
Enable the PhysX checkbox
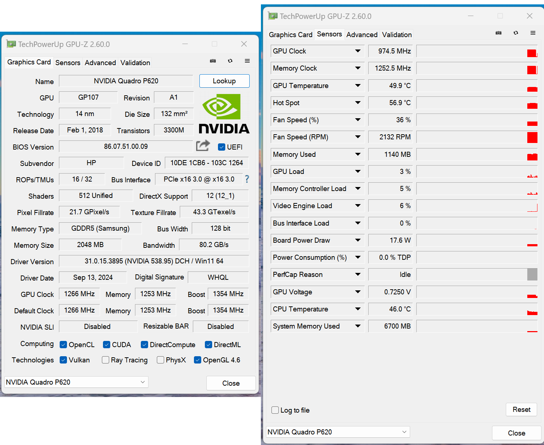click(x=160, y=360)
